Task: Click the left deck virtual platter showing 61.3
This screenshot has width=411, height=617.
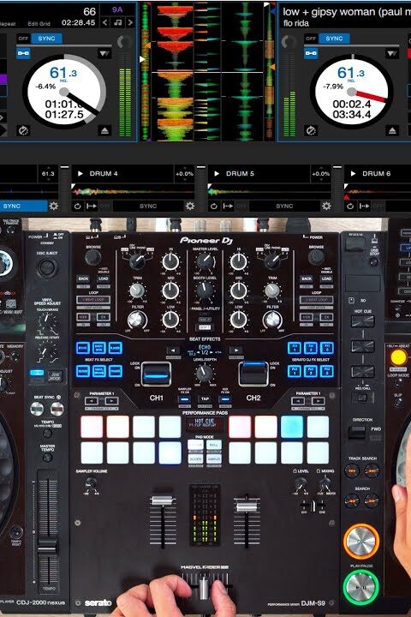Action: [x=63, y=93]
